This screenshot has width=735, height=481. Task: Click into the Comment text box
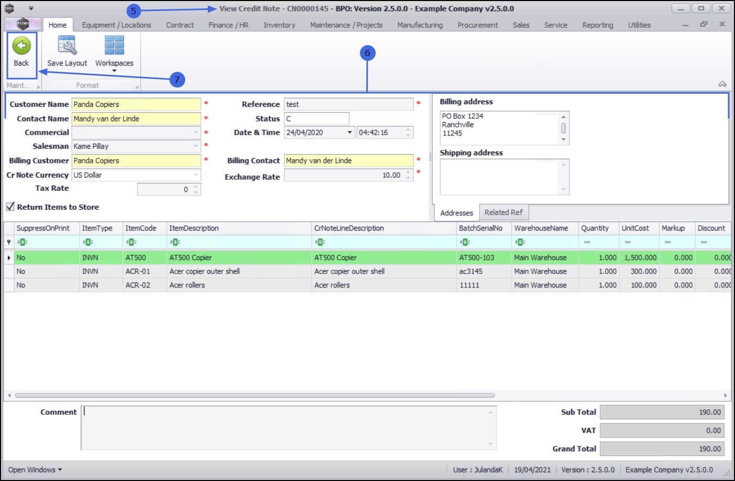(x=289, y=427)
